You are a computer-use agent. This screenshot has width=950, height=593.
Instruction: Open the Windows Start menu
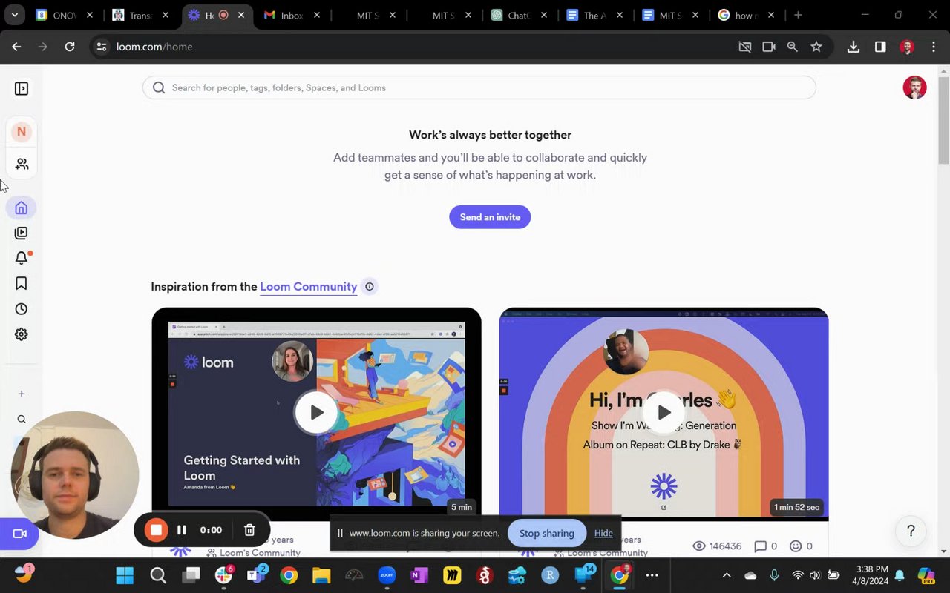tap(125, 575)
